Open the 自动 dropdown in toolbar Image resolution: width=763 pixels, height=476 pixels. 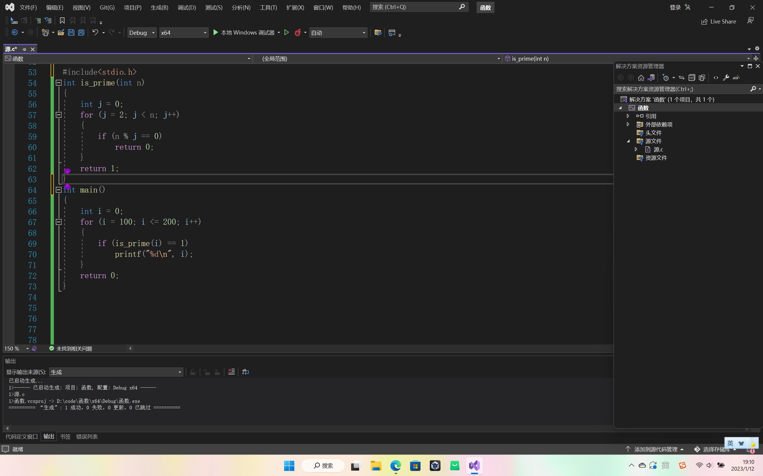(338, 33)
